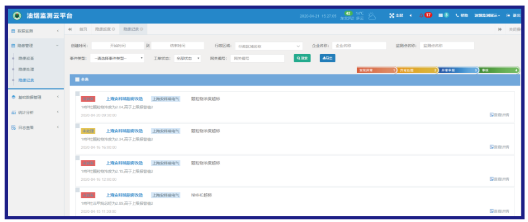Check the 全选 select-all checkbox

[77, 80]
